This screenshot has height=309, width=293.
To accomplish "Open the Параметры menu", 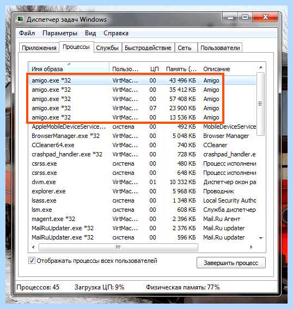I will point(60,33).
